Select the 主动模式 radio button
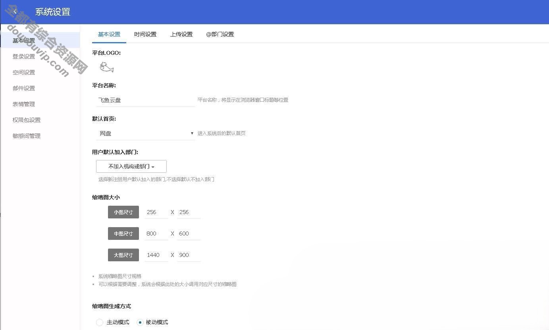Viewport: 549px width, 330px height. tap(100, 322)
